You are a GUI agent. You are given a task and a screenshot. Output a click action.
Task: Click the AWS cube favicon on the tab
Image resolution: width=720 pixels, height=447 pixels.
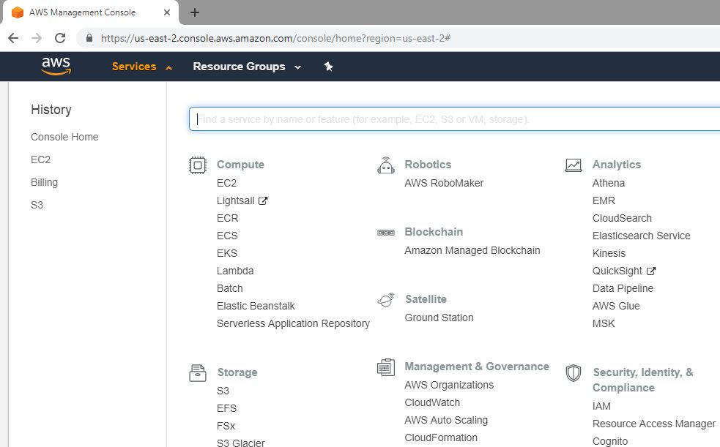tap(18, 12)
